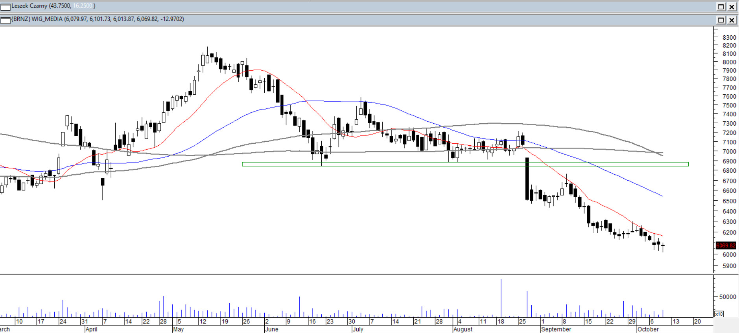
Task: Select the 6069.82 current price marker
Action: (725, 245)
